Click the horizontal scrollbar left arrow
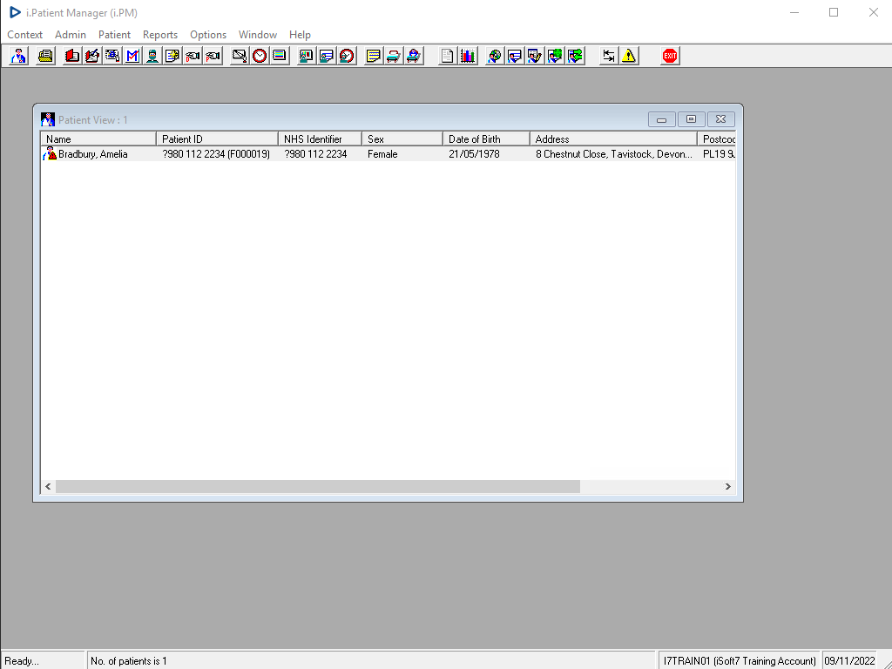 click(x=49, y=486)
